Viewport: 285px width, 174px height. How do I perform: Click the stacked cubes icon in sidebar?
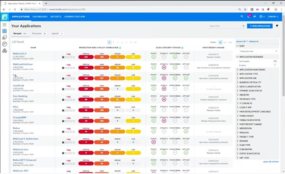tap(4, 51)
